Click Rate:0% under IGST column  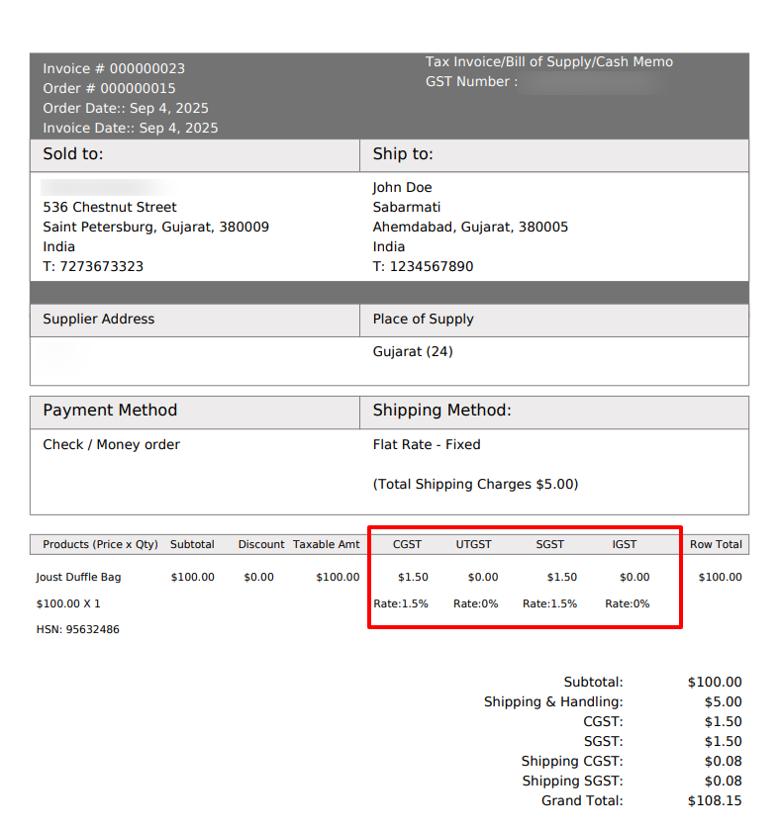[x=628, y=604]
